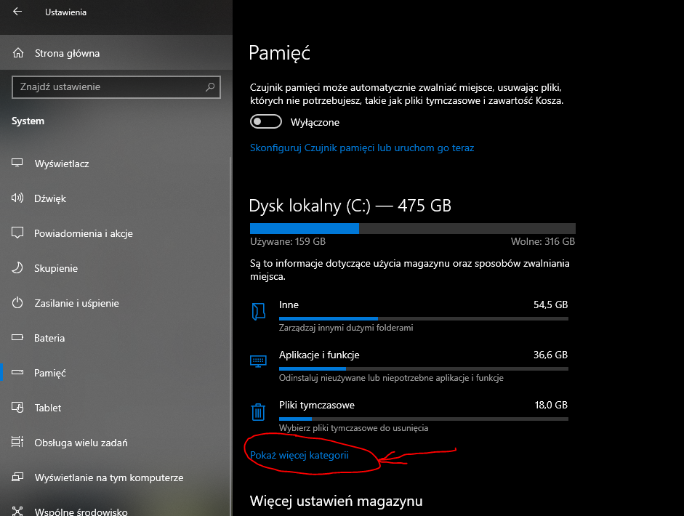Viewport: 684px width, 516px height.
Task: Click the Wolne: 316 GB label
Action: (x=543, y=241)
